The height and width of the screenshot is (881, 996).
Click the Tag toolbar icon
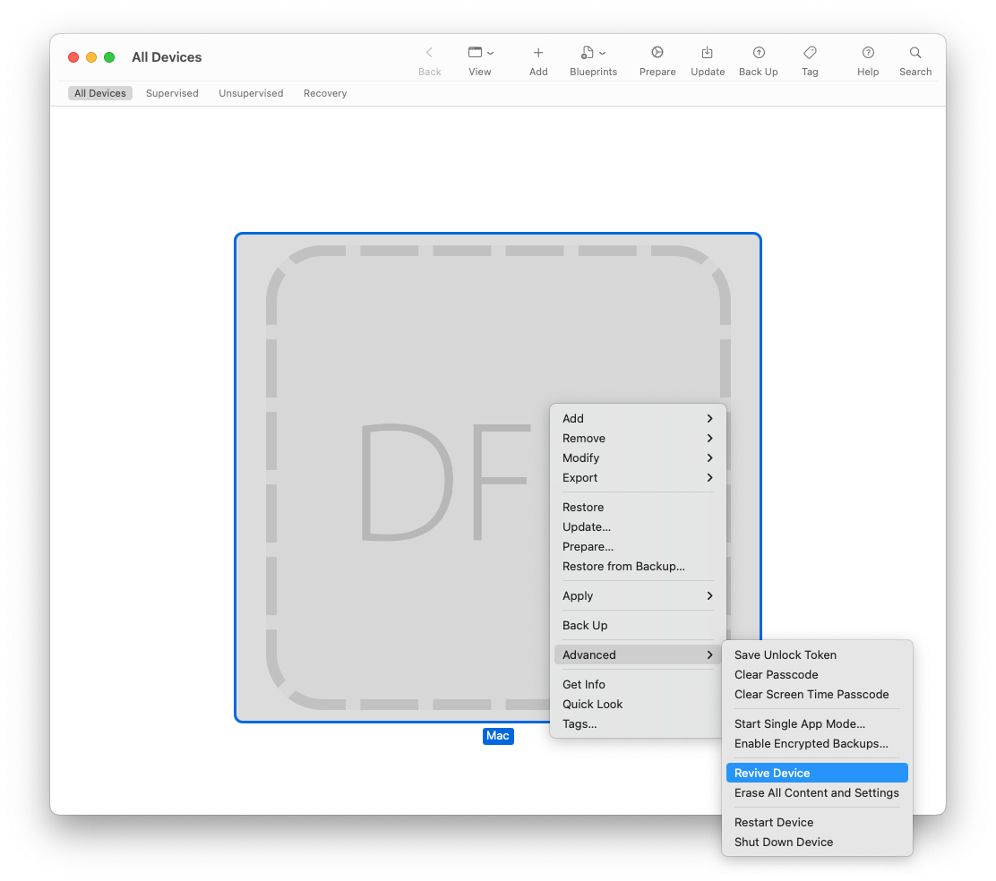pos(810,53)
